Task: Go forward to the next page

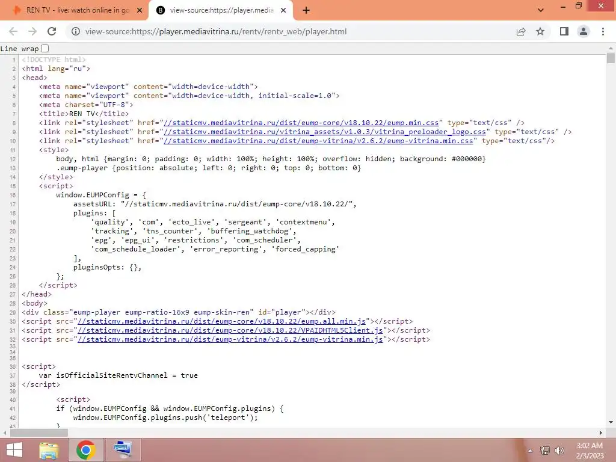Action: point(32,31)
